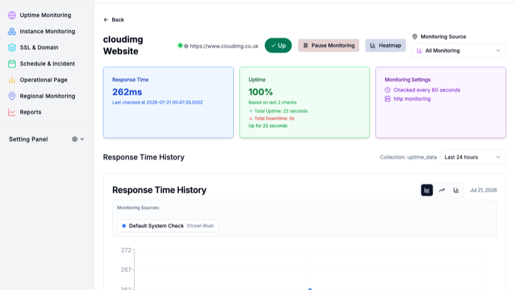Toggle the Default System Check source chip
Image resolution: width=515 pixels, height=290 pixels.
[168, 226]
